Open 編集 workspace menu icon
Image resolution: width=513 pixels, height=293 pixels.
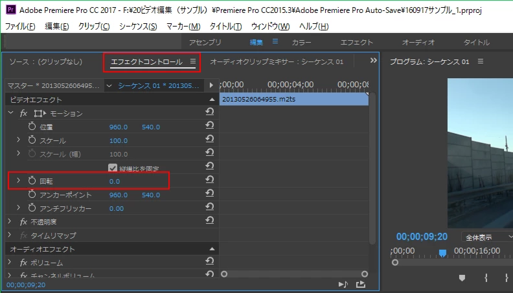coord(275,41)
